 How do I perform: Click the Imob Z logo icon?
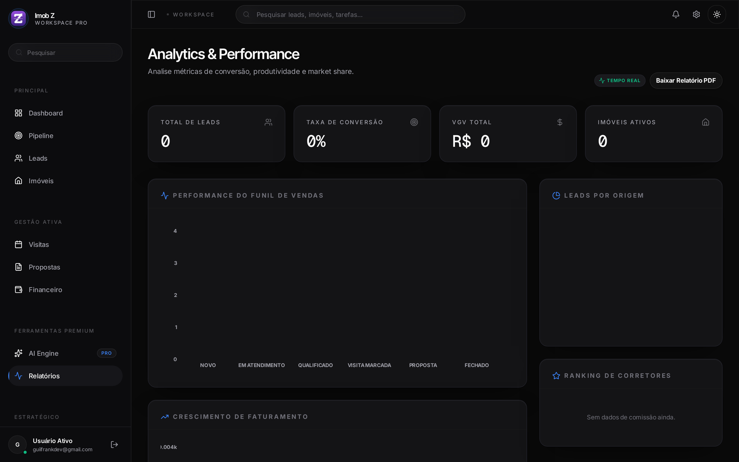coord(18,18)
